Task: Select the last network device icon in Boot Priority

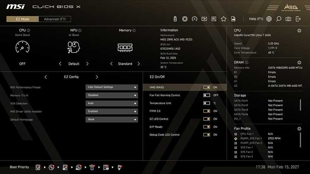Action: 119,167
